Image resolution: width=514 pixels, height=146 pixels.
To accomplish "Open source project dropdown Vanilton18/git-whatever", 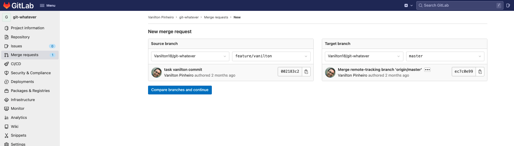I will [x=190, y=56].
